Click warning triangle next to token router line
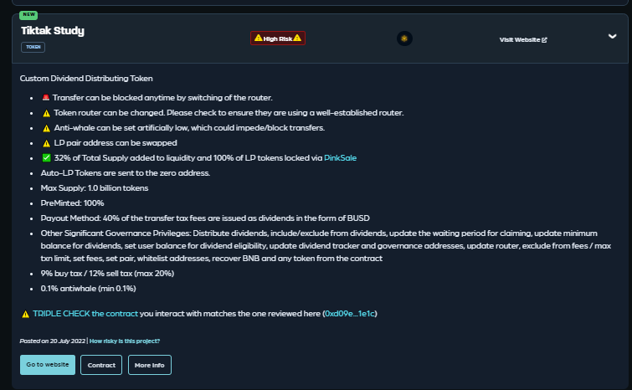632x390 pixels. coord(46,113)
